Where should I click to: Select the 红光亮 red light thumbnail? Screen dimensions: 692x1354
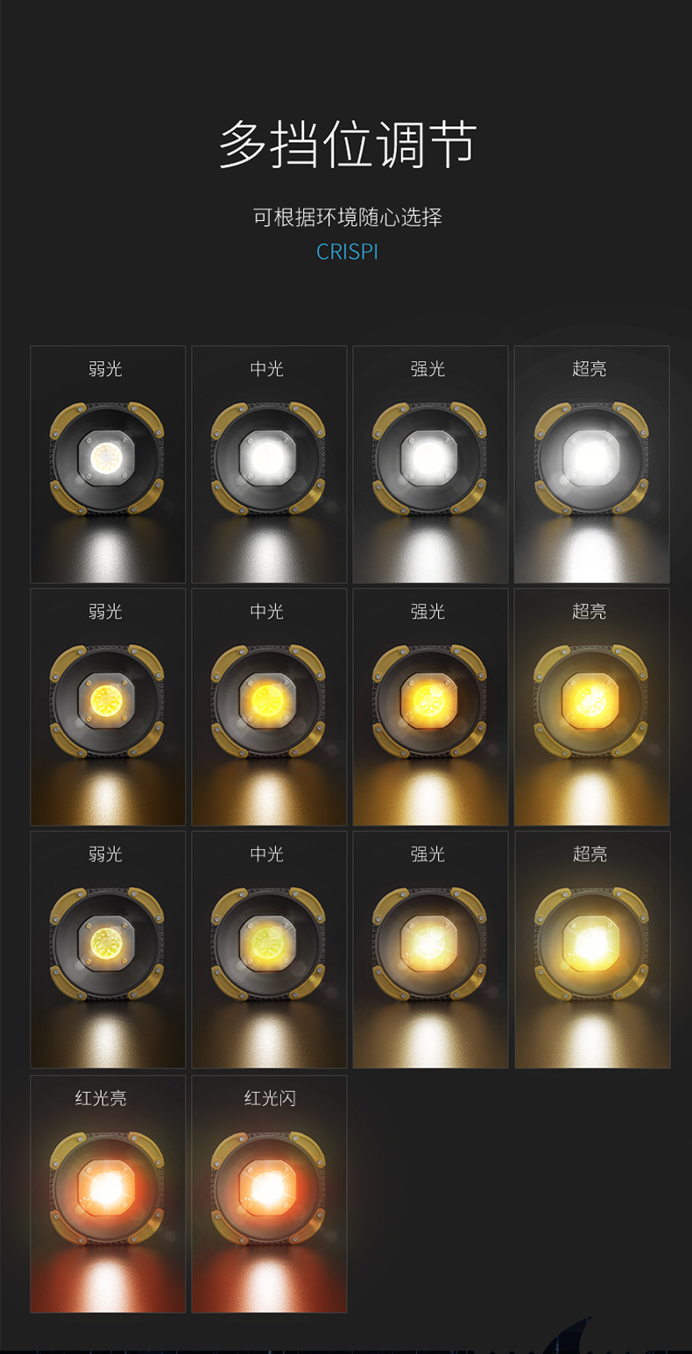pos(108,1194)
